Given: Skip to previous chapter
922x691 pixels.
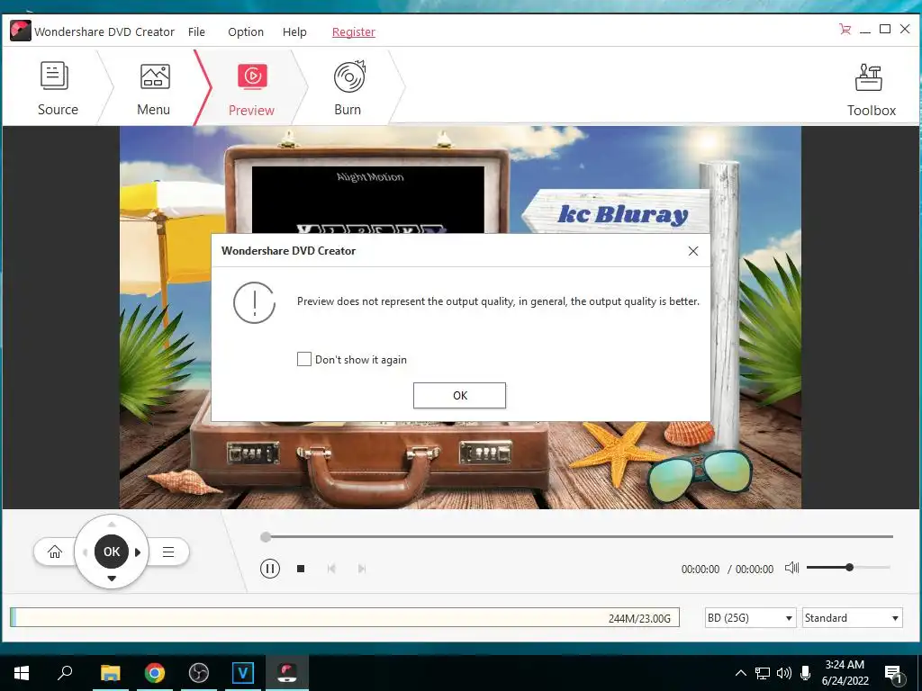Looking at the screenshot, I should click(x=331, y=569).
